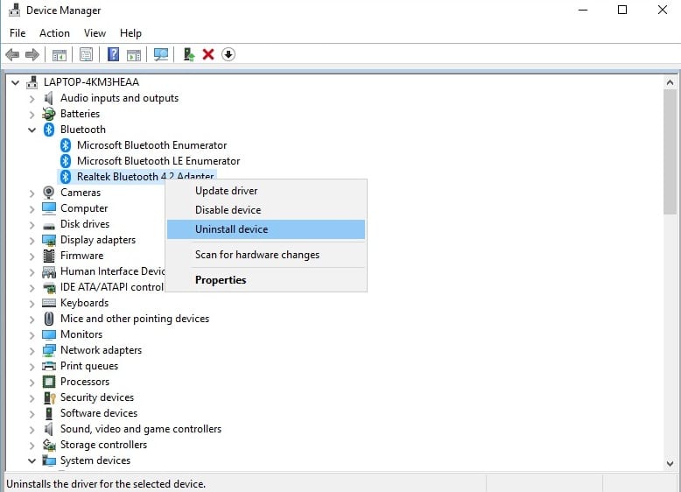Image resolution: width=681 pixels, height=492 pixels.
Task: Select Microsoft Bluetooth LE Enumerator device
Action: pyautogui.click(x=158, y=161)
